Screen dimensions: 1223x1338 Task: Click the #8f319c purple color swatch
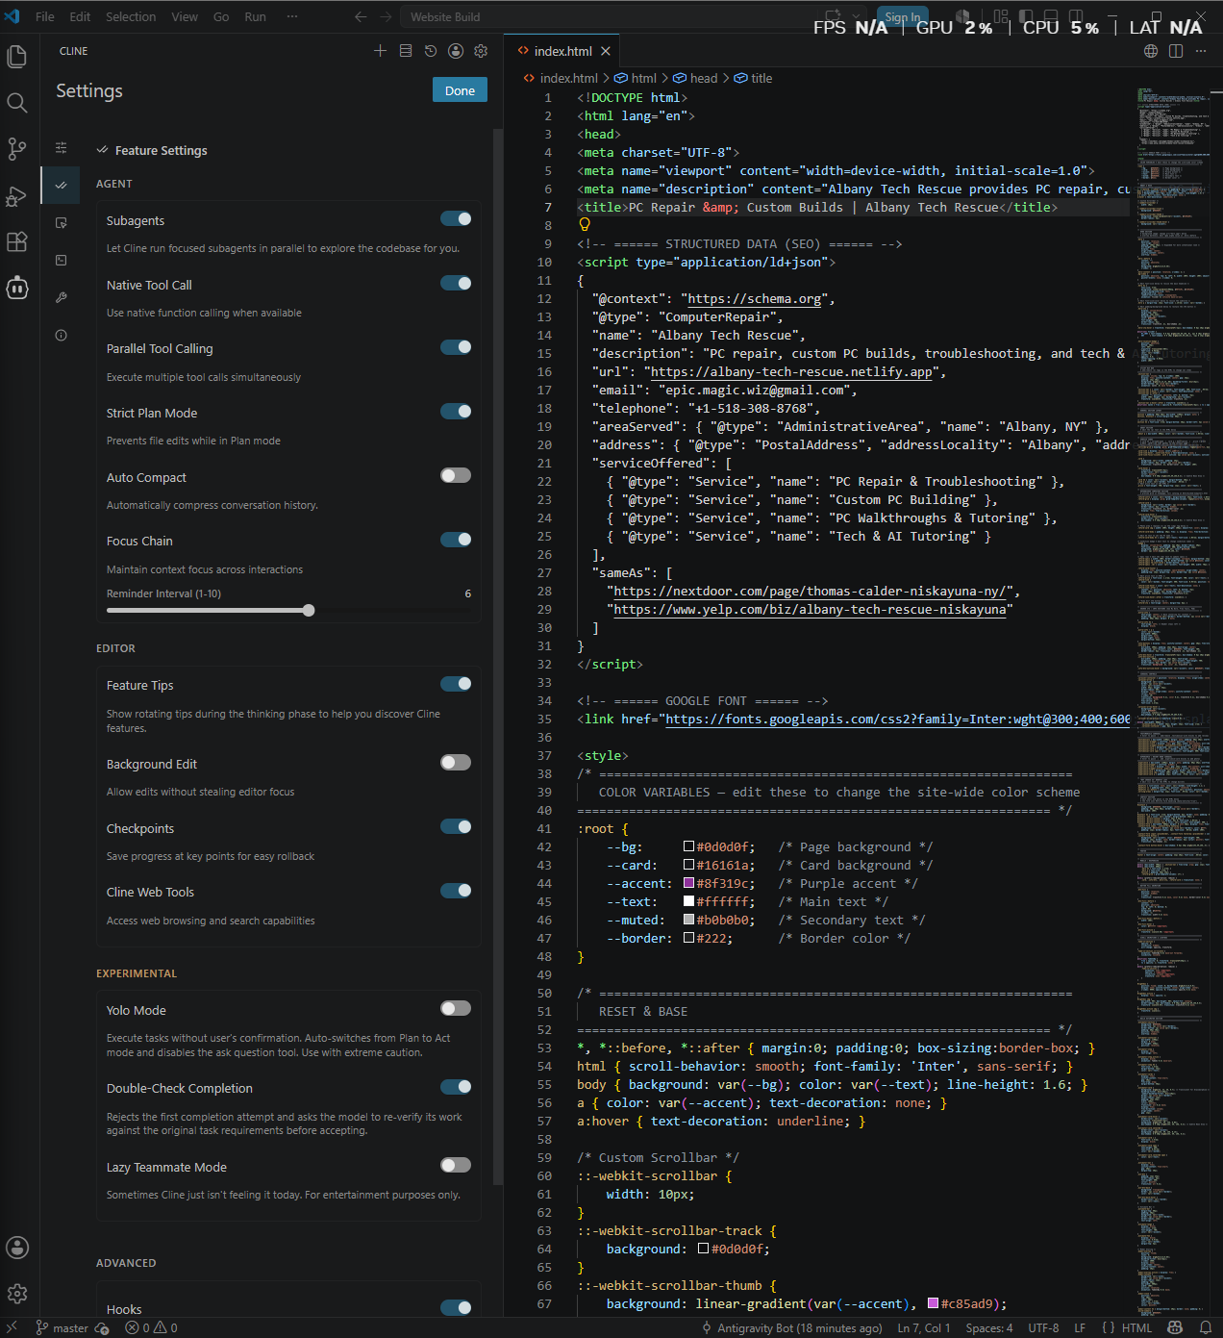tap(688, 883)
